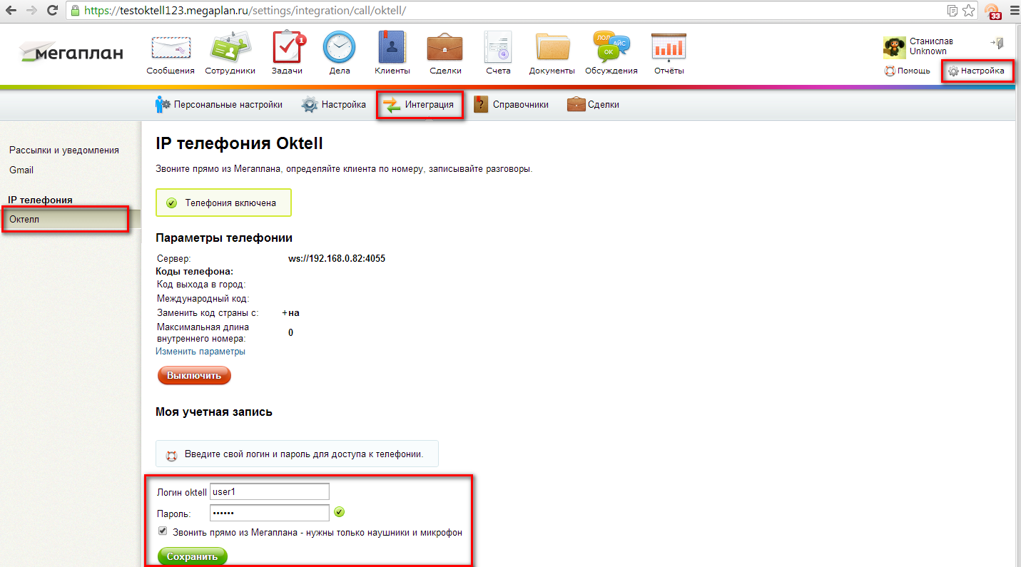Open the Дела clock icon
Screen dimensions: 1021x567
click(339, 48)
